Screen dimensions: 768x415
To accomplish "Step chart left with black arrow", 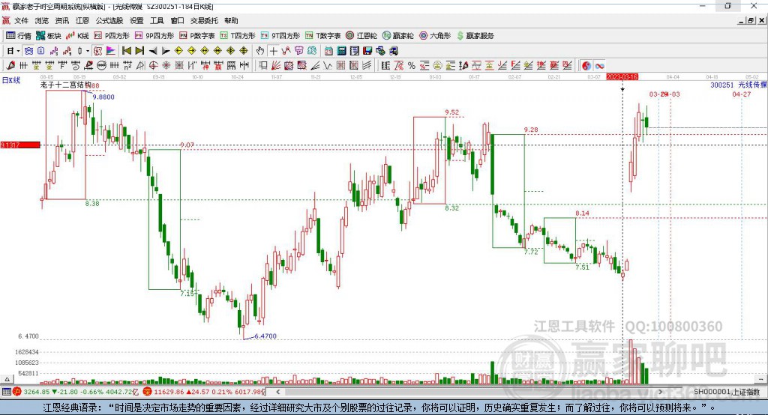I will click(153, 51).
